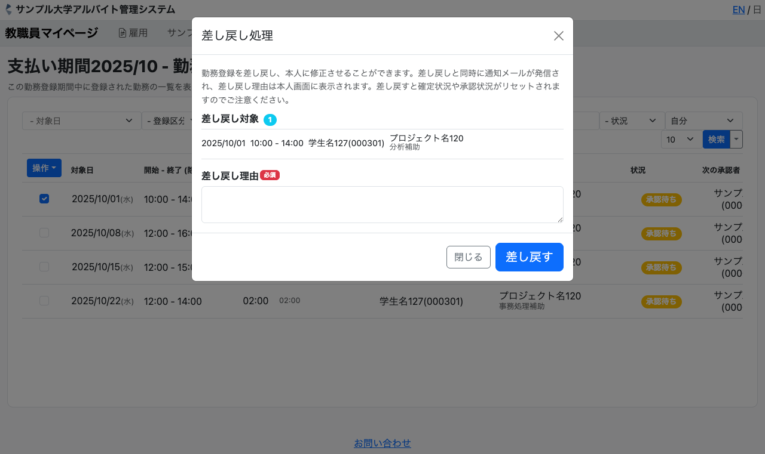Click the 検索 search button
This screenshot has width=765, height=454.
(716, 140)
